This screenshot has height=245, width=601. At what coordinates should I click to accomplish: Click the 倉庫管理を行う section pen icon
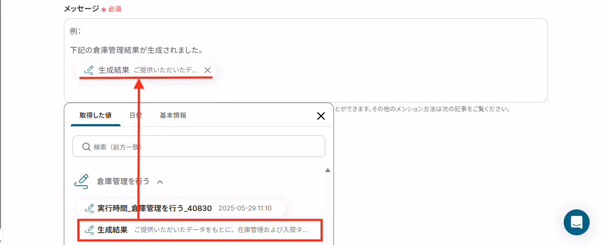pos(81,181)
